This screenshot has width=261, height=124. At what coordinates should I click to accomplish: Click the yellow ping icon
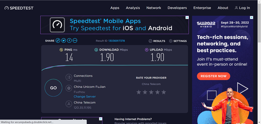[61, 50]
